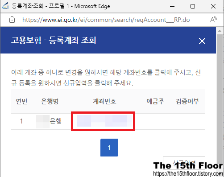Screen dimensions: 224x177
Task: Minimize the Microsoft Edge window
Action: 172,6
